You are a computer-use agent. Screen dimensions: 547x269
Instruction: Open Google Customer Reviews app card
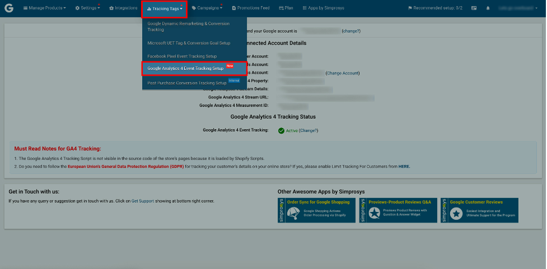[x=479, y=210]
